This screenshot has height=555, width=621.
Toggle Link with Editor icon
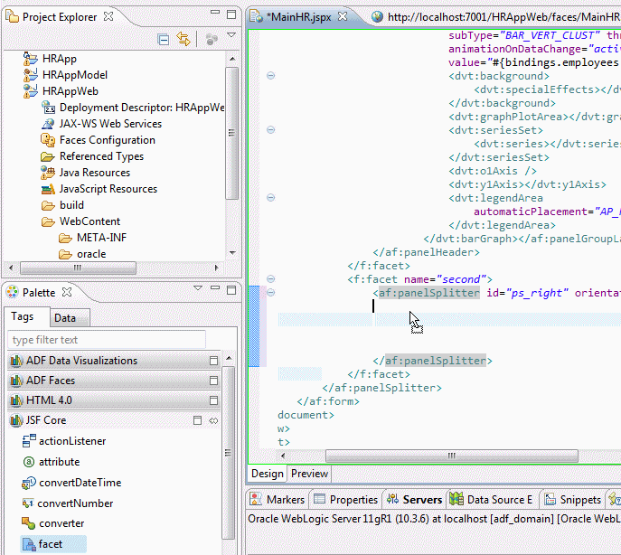(183, 40)
